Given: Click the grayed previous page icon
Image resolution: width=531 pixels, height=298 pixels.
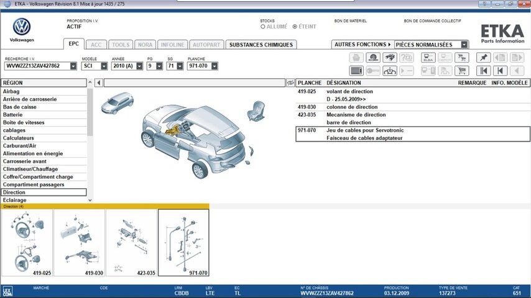Looking at the screenshot, I should [x=500, y=58].
